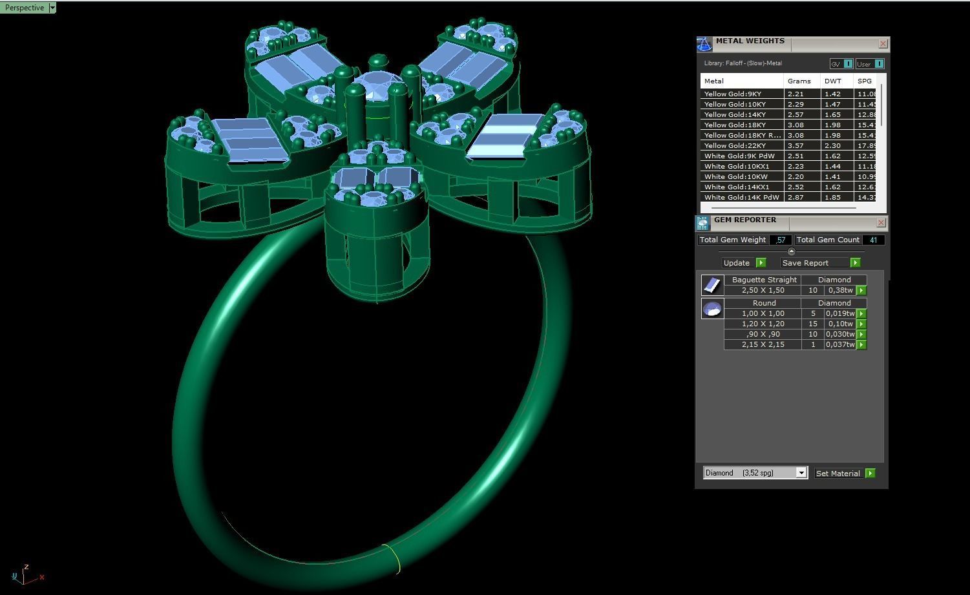970x595 pixels.
Task: Click the Gem Reporter panel icon
Action: coord(702,223)
